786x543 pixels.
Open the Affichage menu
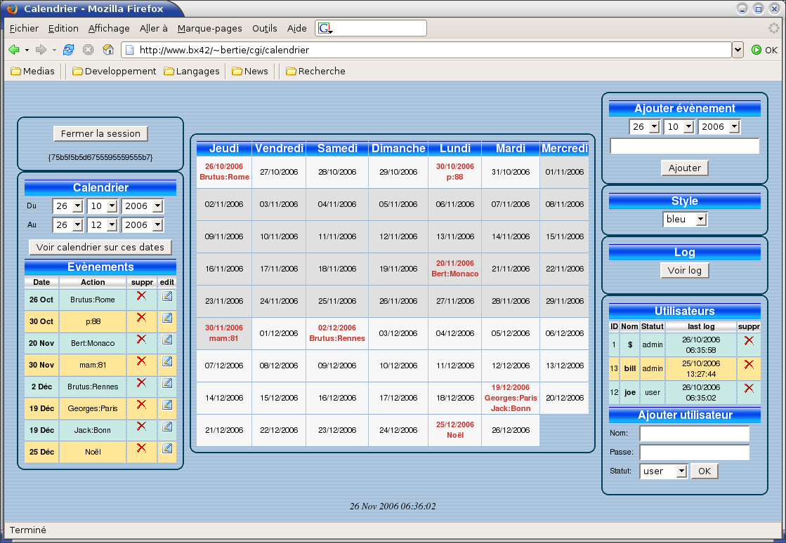[x=109, y=29]
